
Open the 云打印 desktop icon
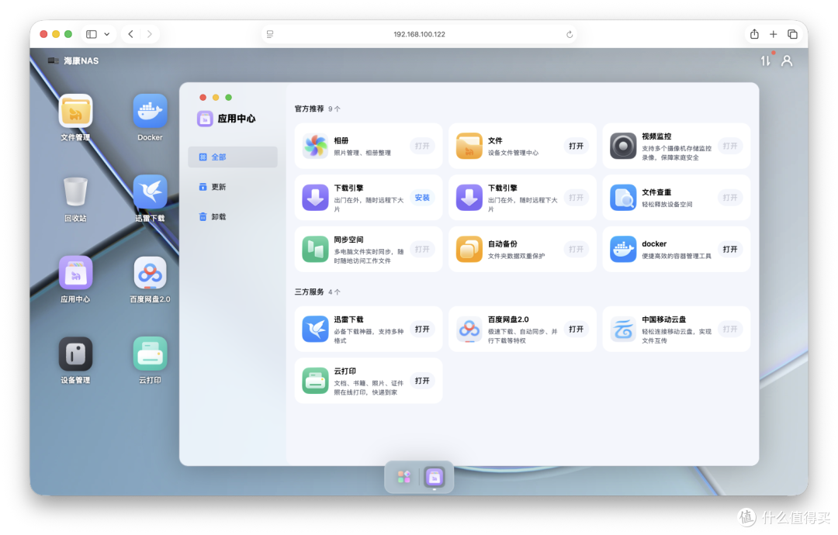pos(151,354)
